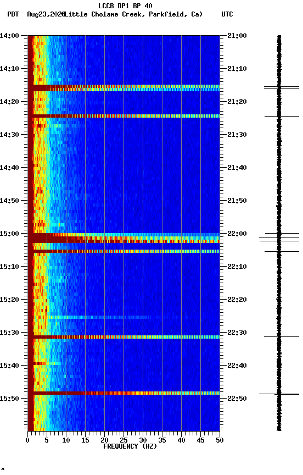Click the 22:00 UTC time label

(237, 234)
